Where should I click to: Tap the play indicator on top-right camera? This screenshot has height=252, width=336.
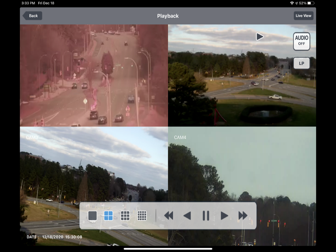[x=260, y=37]
